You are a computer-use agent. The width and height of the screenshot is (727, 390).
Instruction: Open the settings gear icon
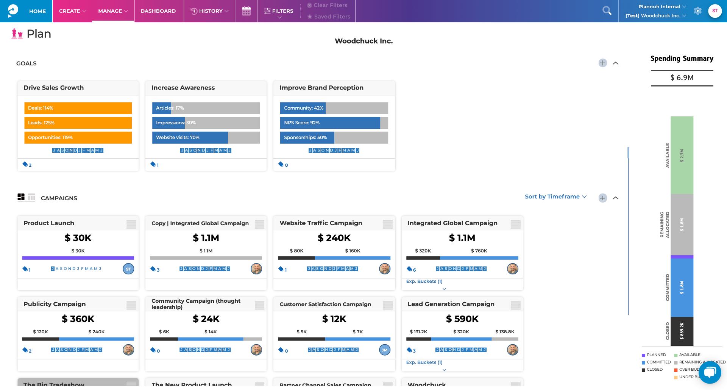point(698,11)
